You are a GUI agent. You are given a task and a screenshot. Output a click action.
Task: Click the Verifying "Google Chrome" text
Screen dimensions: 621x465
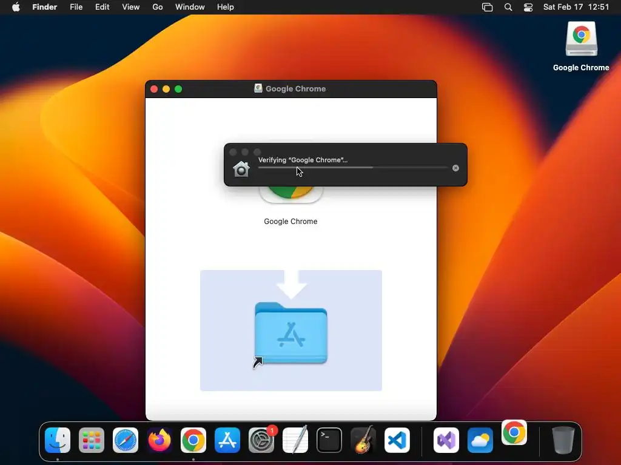tap(303, 160)
